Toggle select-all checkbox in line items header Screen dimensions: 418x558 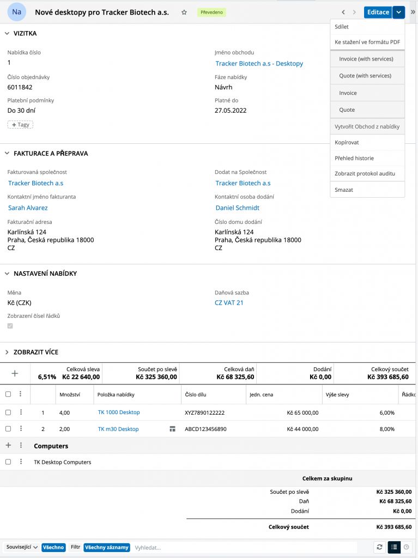tap(8, 394)
